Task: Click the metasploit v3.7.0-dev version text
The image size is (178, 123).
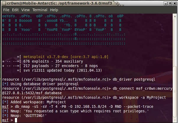Action: click(66, 57)
